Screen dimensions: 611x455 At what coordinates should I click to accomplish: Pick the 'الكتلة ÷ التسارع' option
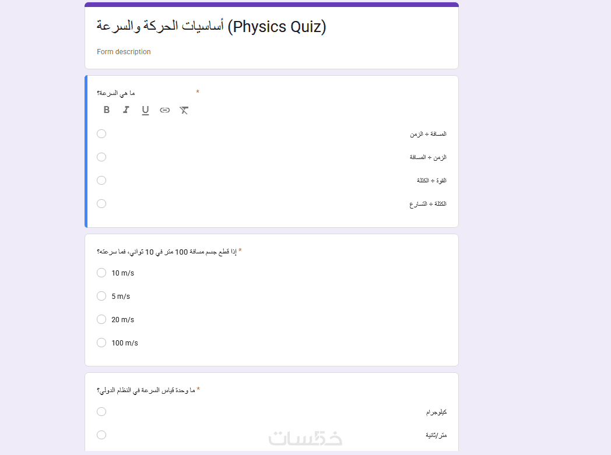(101, 204)
